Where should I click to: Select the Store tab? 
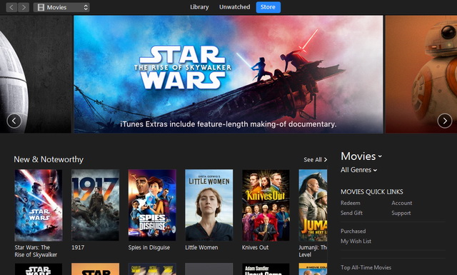pyautogui.click(x=268, y=7)
